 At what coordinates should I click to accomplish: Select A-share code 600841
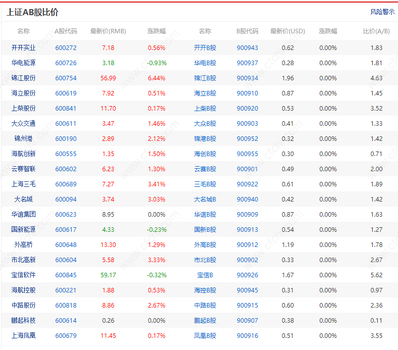tap(66, 109)
